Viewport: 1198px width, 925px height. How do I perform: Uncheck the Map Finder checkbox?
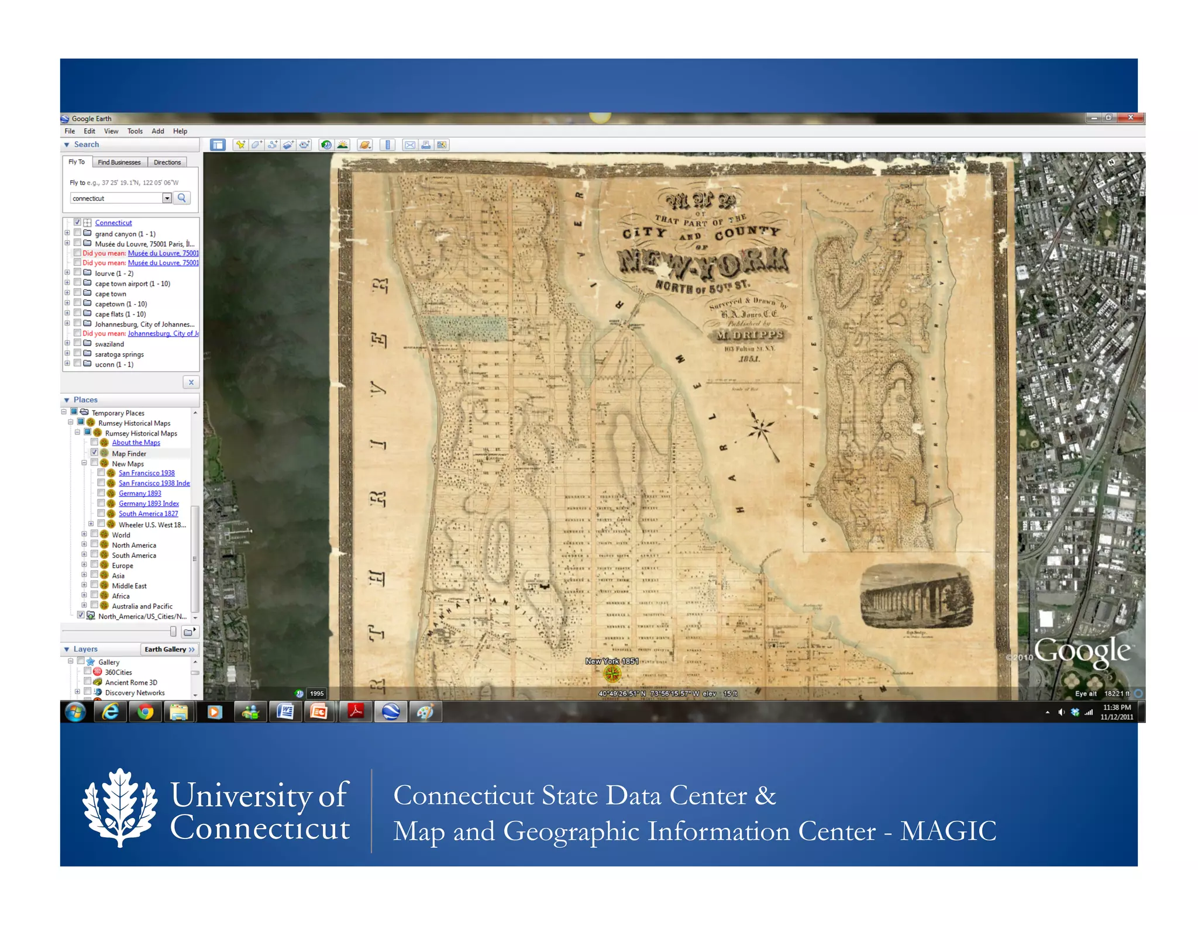point(94,453)
